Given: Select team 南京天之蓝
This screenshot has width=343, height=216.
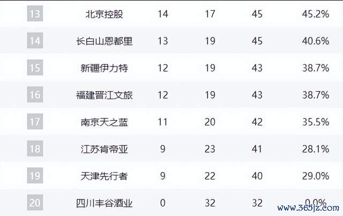Looking at the screenshot, I should coord(105,122).
